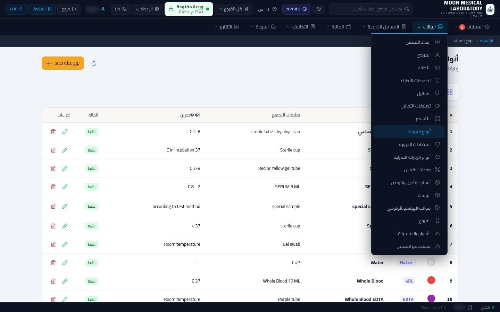The width and height of the screenshot is (500, 312).
Task: Edit the Whole Blood sample type row
Action: coord(65,281)
